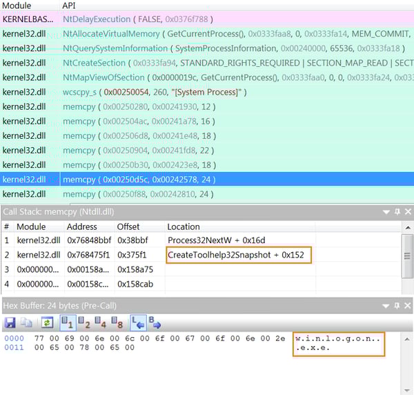Viewport: 414px width, 395px height.
Task: Select memcpy row with destination 0x00250b30
Action: (x=207, y=165)
